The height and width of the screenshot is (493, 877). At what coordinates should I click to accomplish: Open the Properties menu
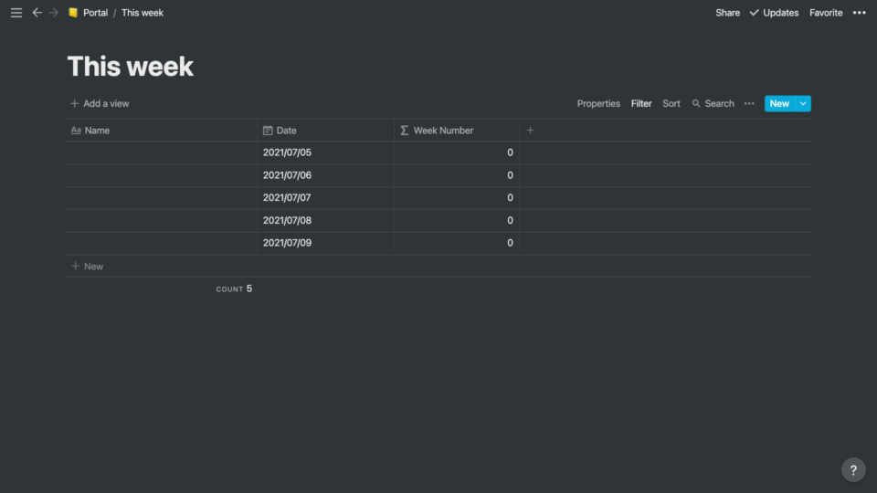pos(597,103)
